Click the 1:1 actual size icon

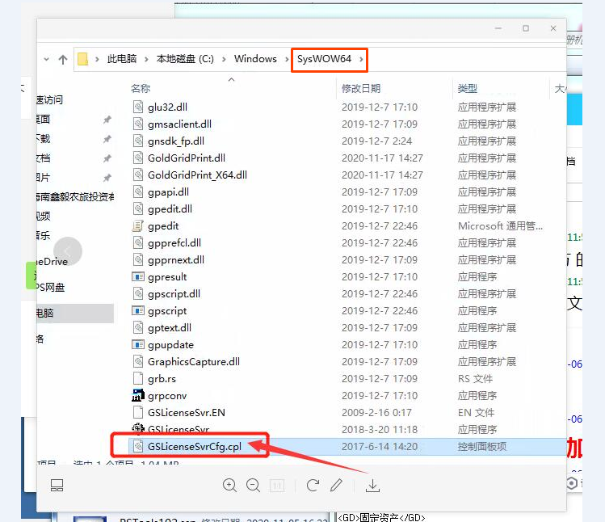click(276, 485)
